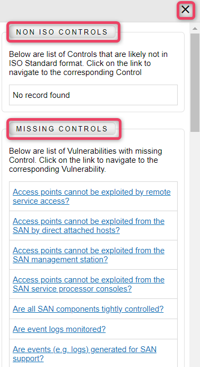
Task: Open link about SAN direct attached hosts
Action: 89,226
